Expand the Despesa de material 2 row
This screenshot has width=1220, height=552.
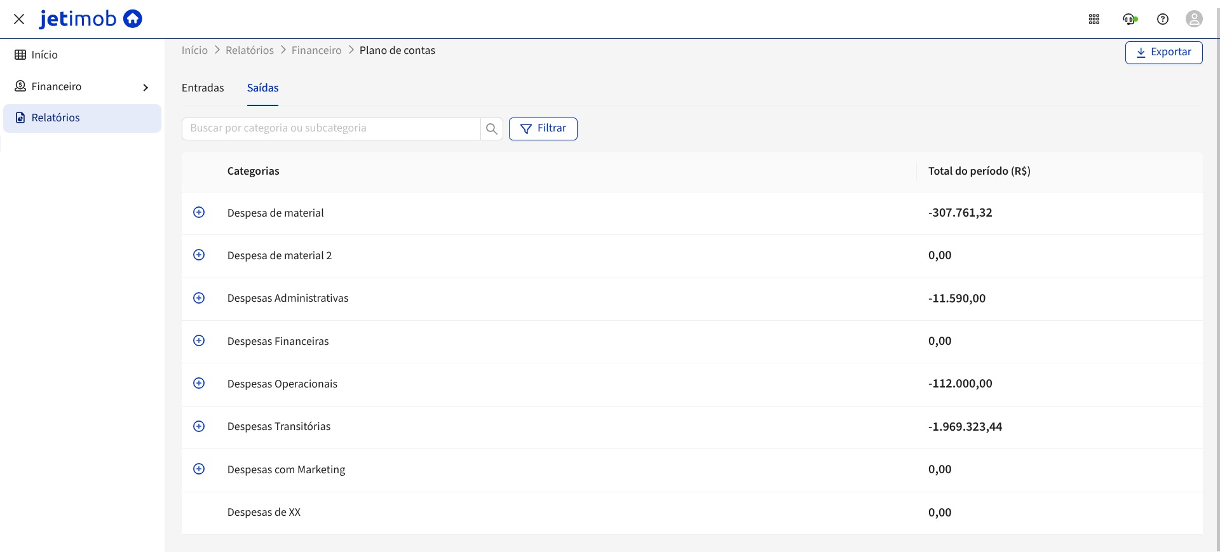coord(199,255)
